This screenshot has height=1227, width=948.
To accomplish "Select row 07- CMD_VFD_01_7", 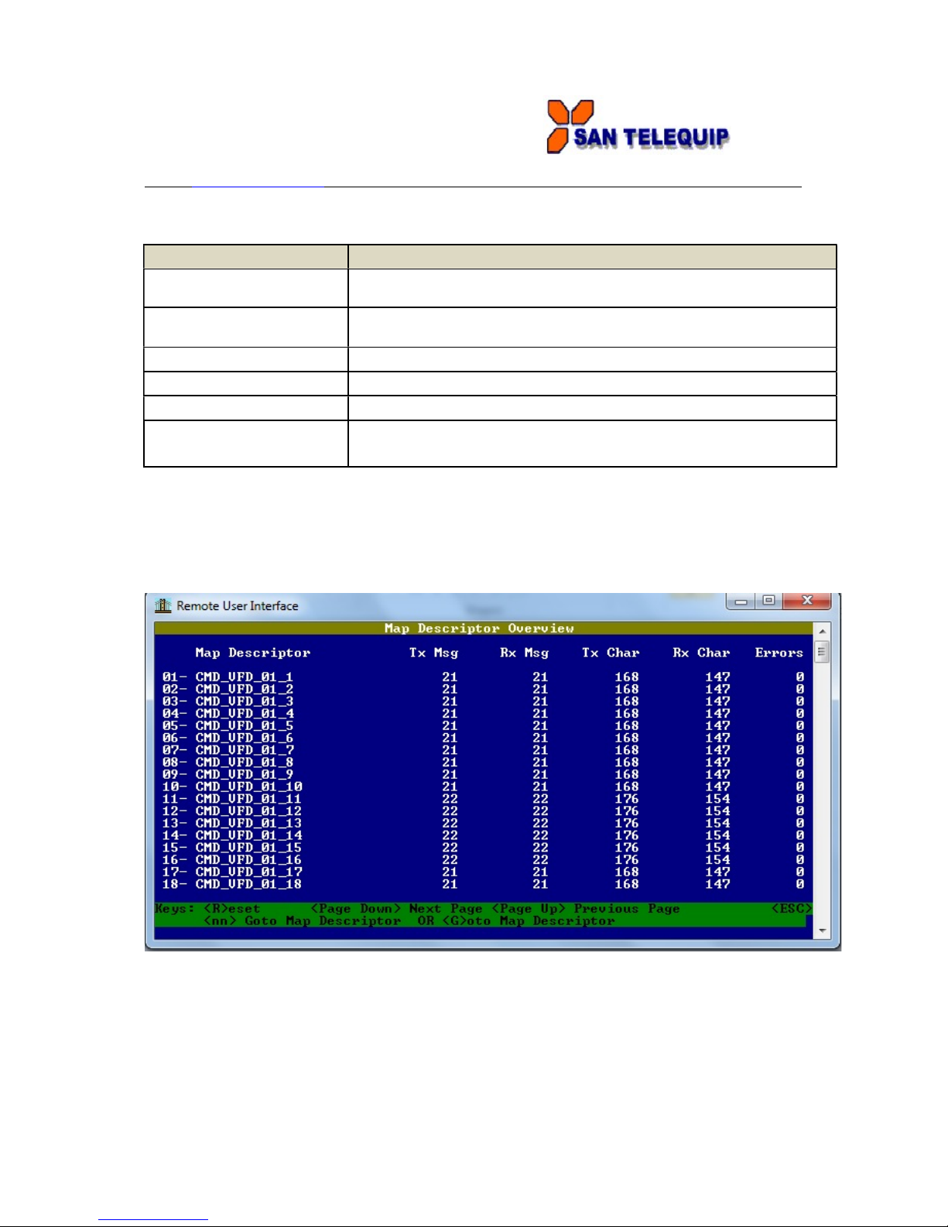I will [483, 750].
